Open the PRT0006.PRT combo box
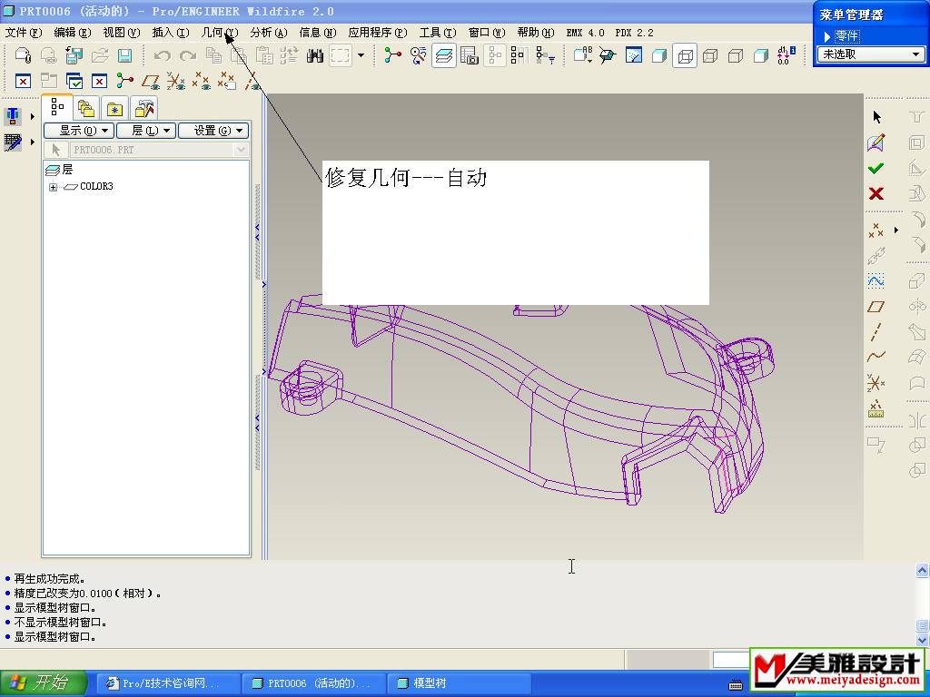 click(x=158, y=150)
